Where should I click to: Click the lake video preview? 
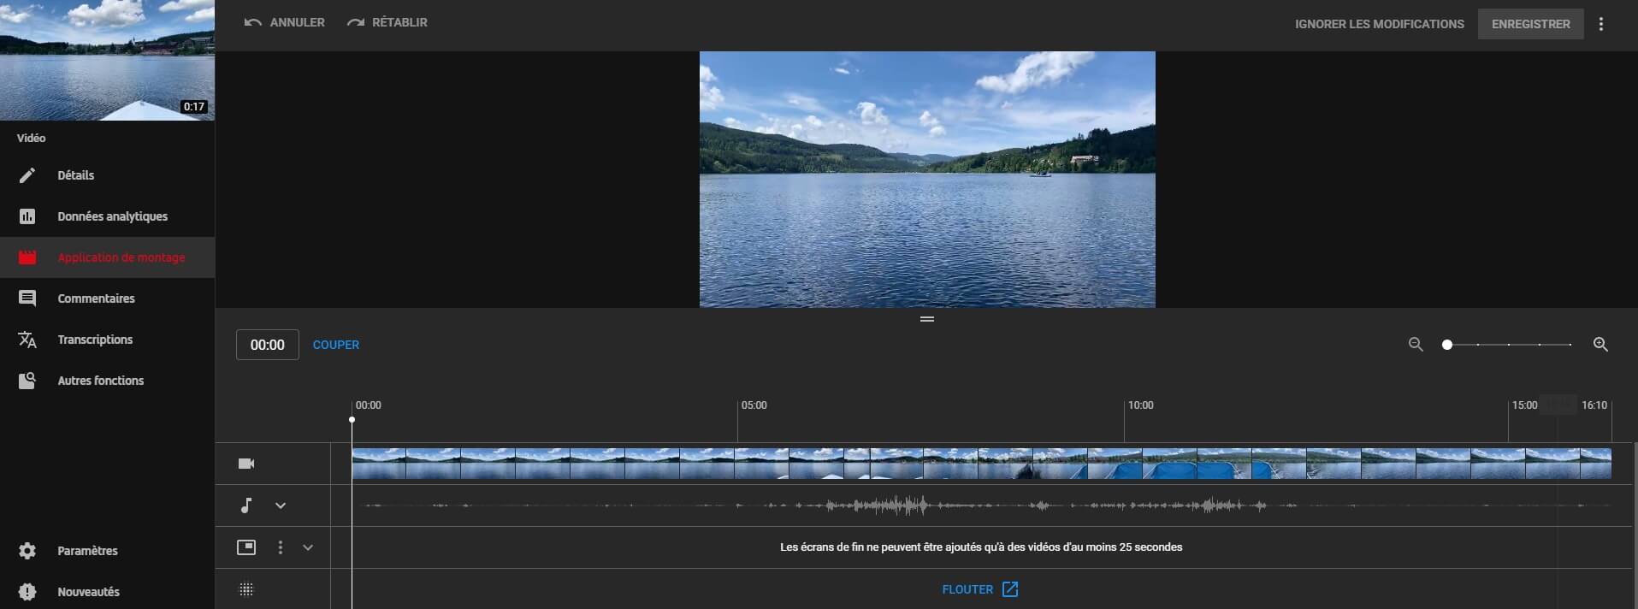pos(927,180)
